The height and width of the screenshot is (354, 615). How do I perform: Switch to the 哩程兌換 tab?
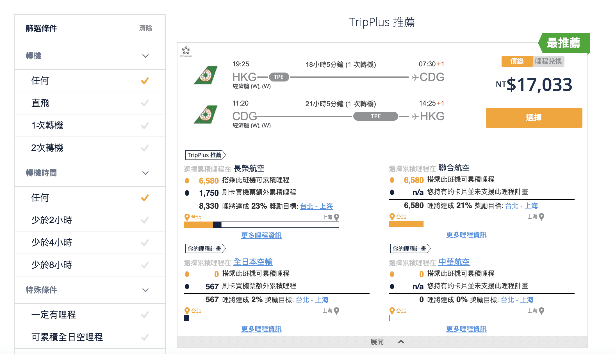pyautogui.click(x=548, y=61)
